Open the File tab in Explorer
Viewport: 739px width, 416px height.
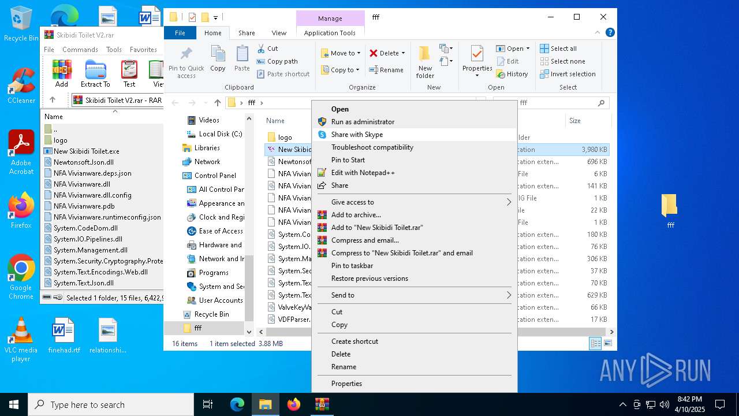click(180, 33)
